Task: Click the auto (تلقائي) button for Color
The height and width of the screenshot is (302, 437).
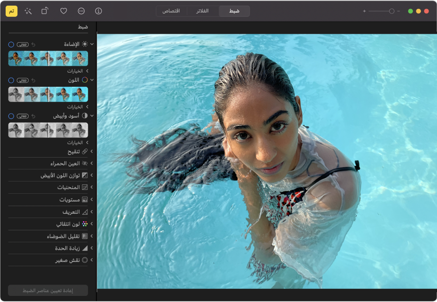Action: [x=23, y=80]
